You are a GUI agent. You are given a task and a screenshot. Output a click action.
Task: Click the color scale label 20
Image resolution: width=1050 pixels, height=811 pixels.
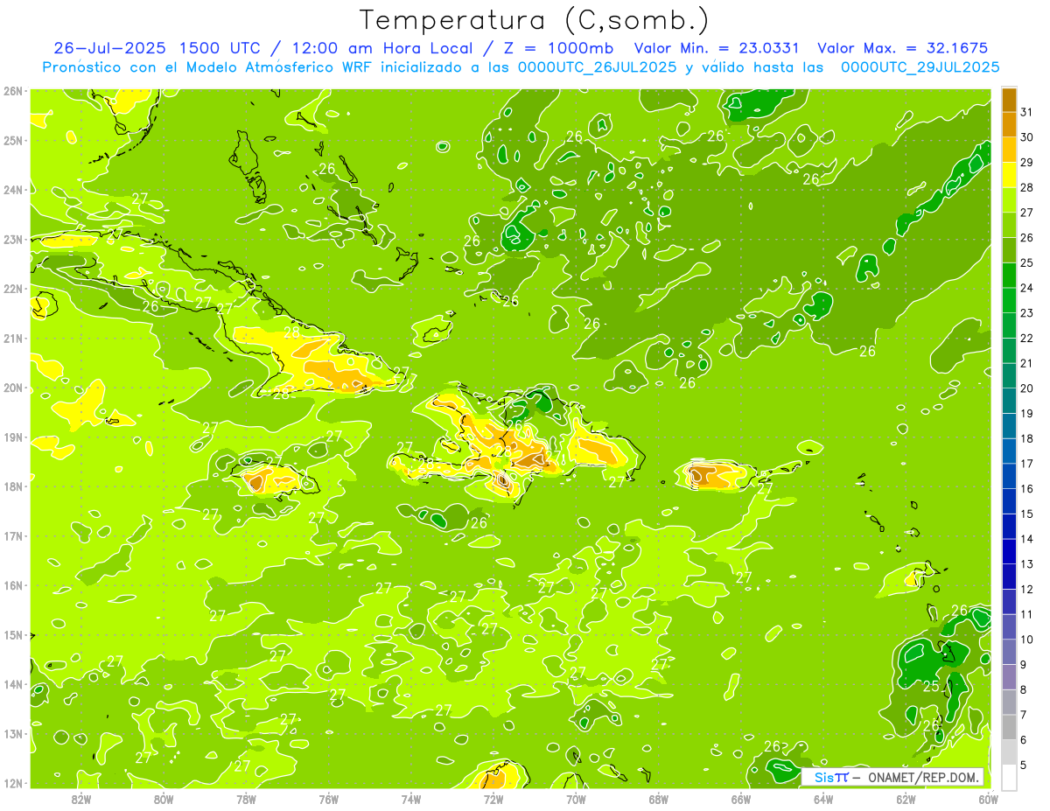coord(1027,388)
